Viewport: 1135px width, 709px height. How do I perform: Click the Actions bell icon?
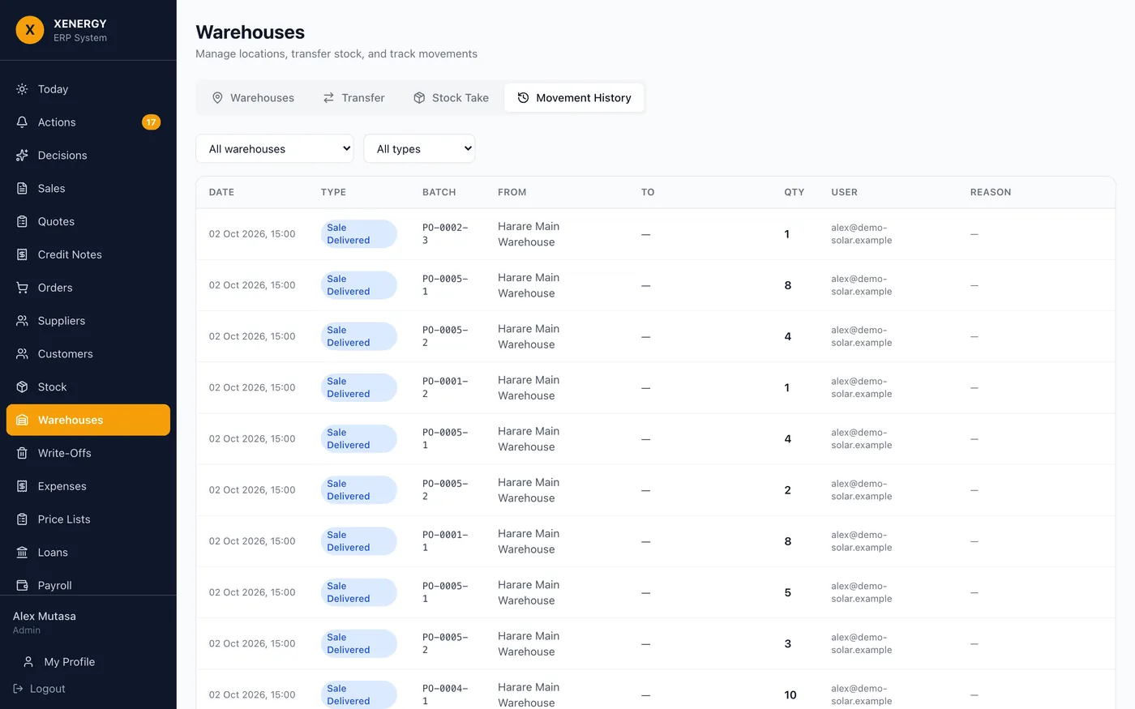click(x=22, y=122)
